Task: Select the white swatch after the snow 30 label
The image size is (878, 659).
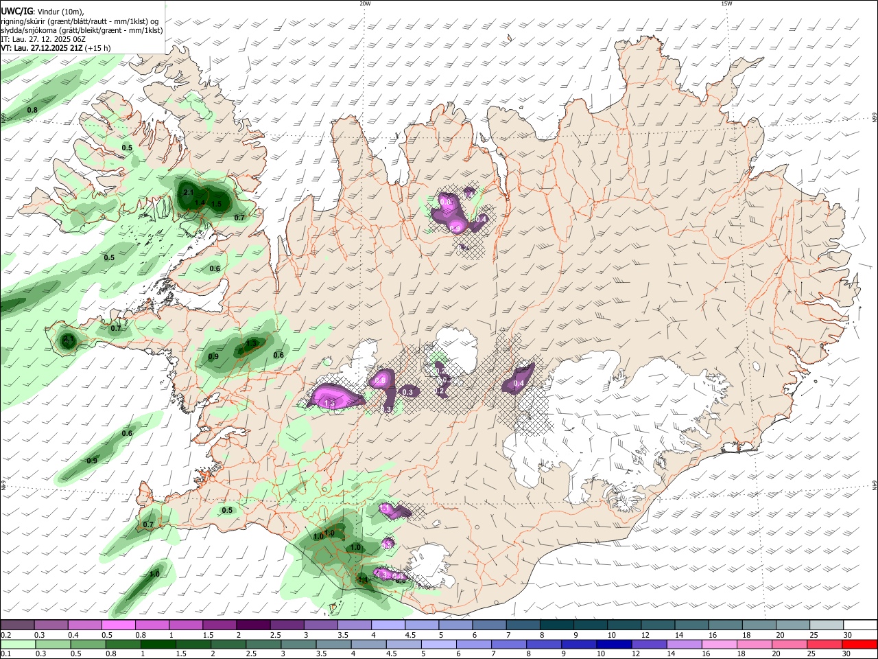Action: 861,625
